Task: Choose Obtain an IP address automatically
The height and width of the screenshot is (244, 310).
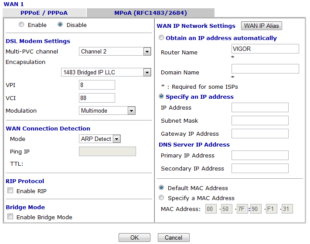Action: [x=162, y=38]
